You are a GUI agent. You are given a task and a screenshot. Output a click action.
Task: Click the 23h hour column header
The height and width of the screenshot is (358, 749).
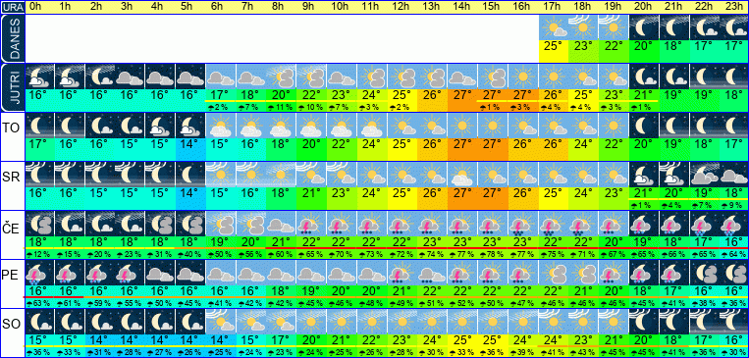point(733,7)
